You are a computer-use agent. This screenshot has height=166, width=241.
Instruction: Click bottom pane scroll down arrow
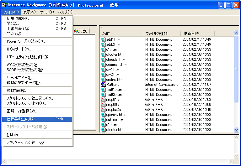pyautogui.click(x=236, y=156)
